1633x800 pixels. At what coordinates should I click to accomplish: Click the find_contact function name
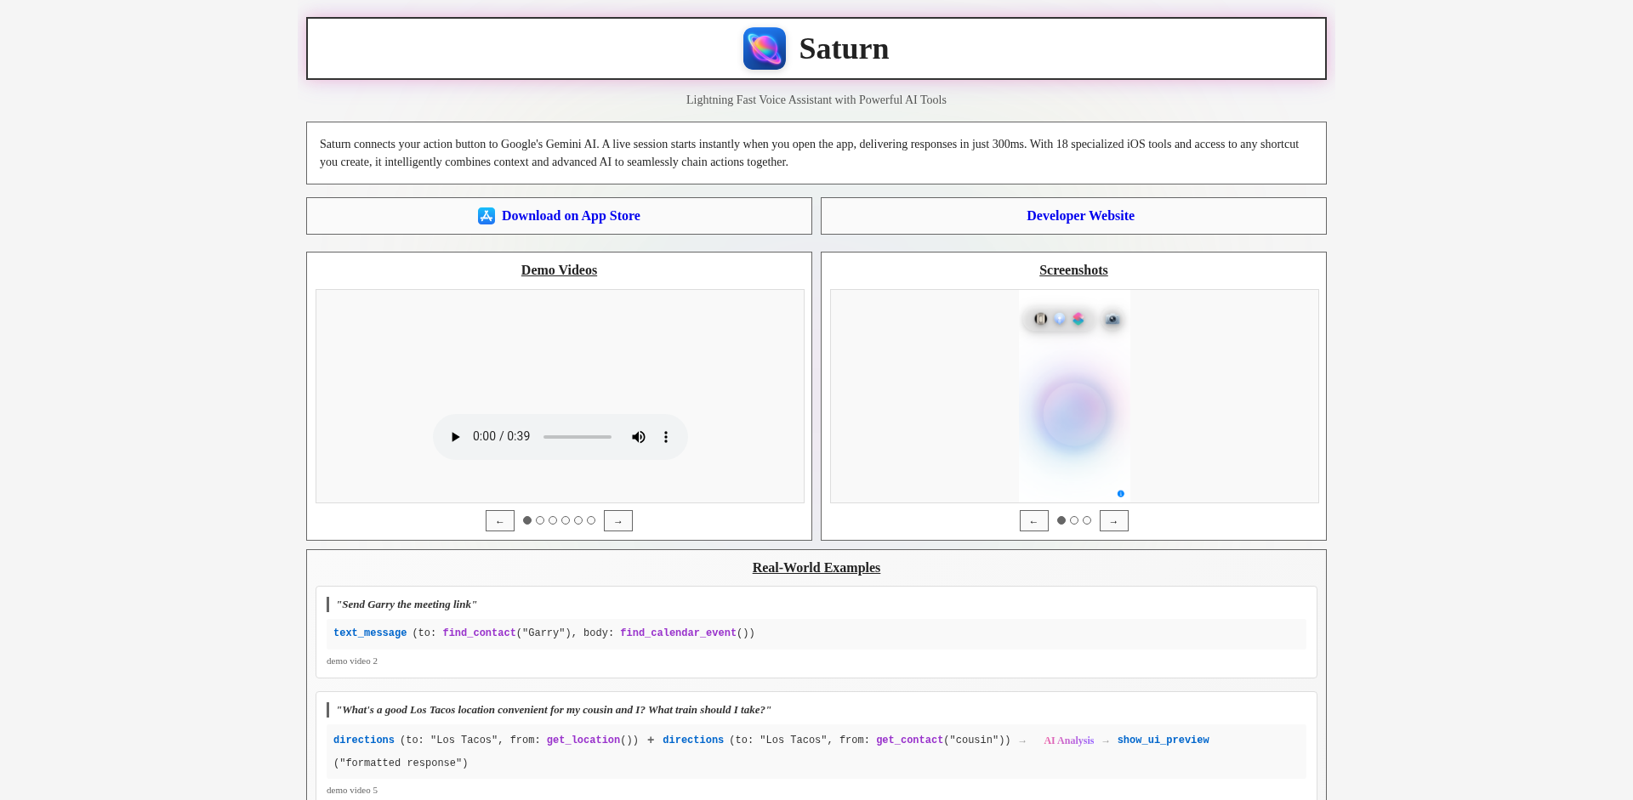[x=479, y=633]
